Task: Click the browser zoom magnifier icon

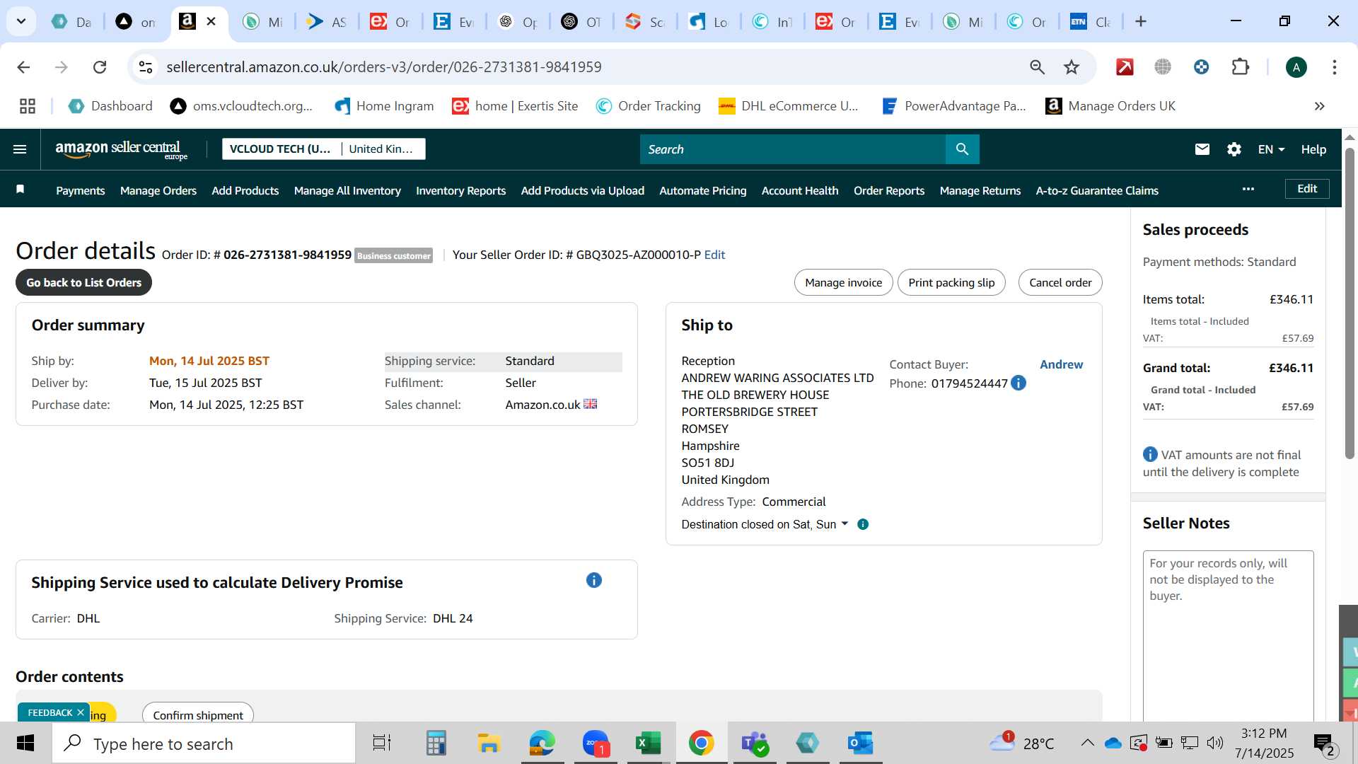Action: point(1037,67)
